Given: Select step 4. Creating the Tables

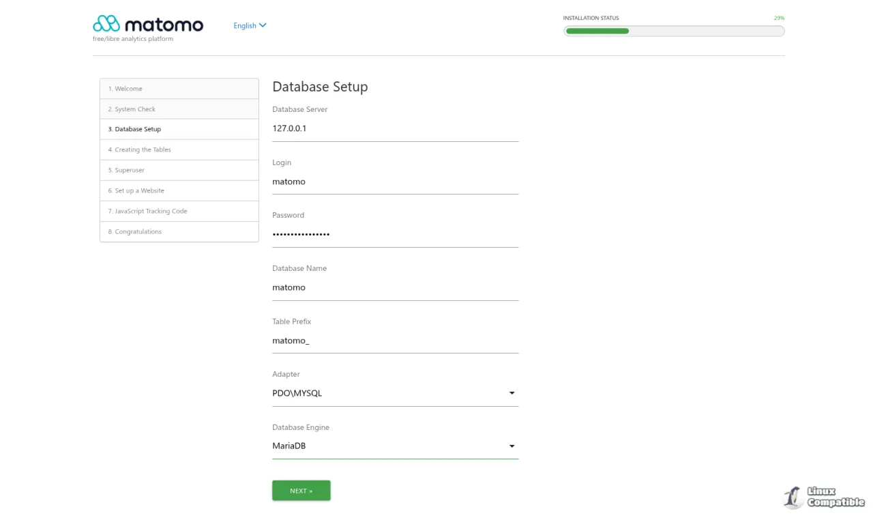Looking at the screenshot, I should [x=179, y=149].
